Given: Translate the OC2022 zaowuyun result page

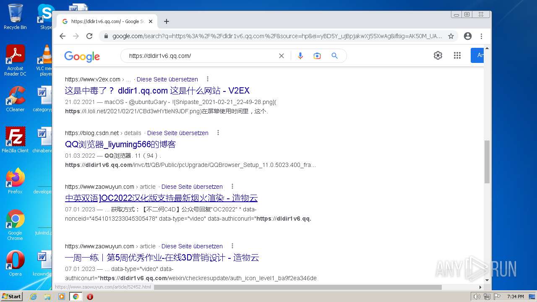Looking at the screenshot, I should (192, 187).
